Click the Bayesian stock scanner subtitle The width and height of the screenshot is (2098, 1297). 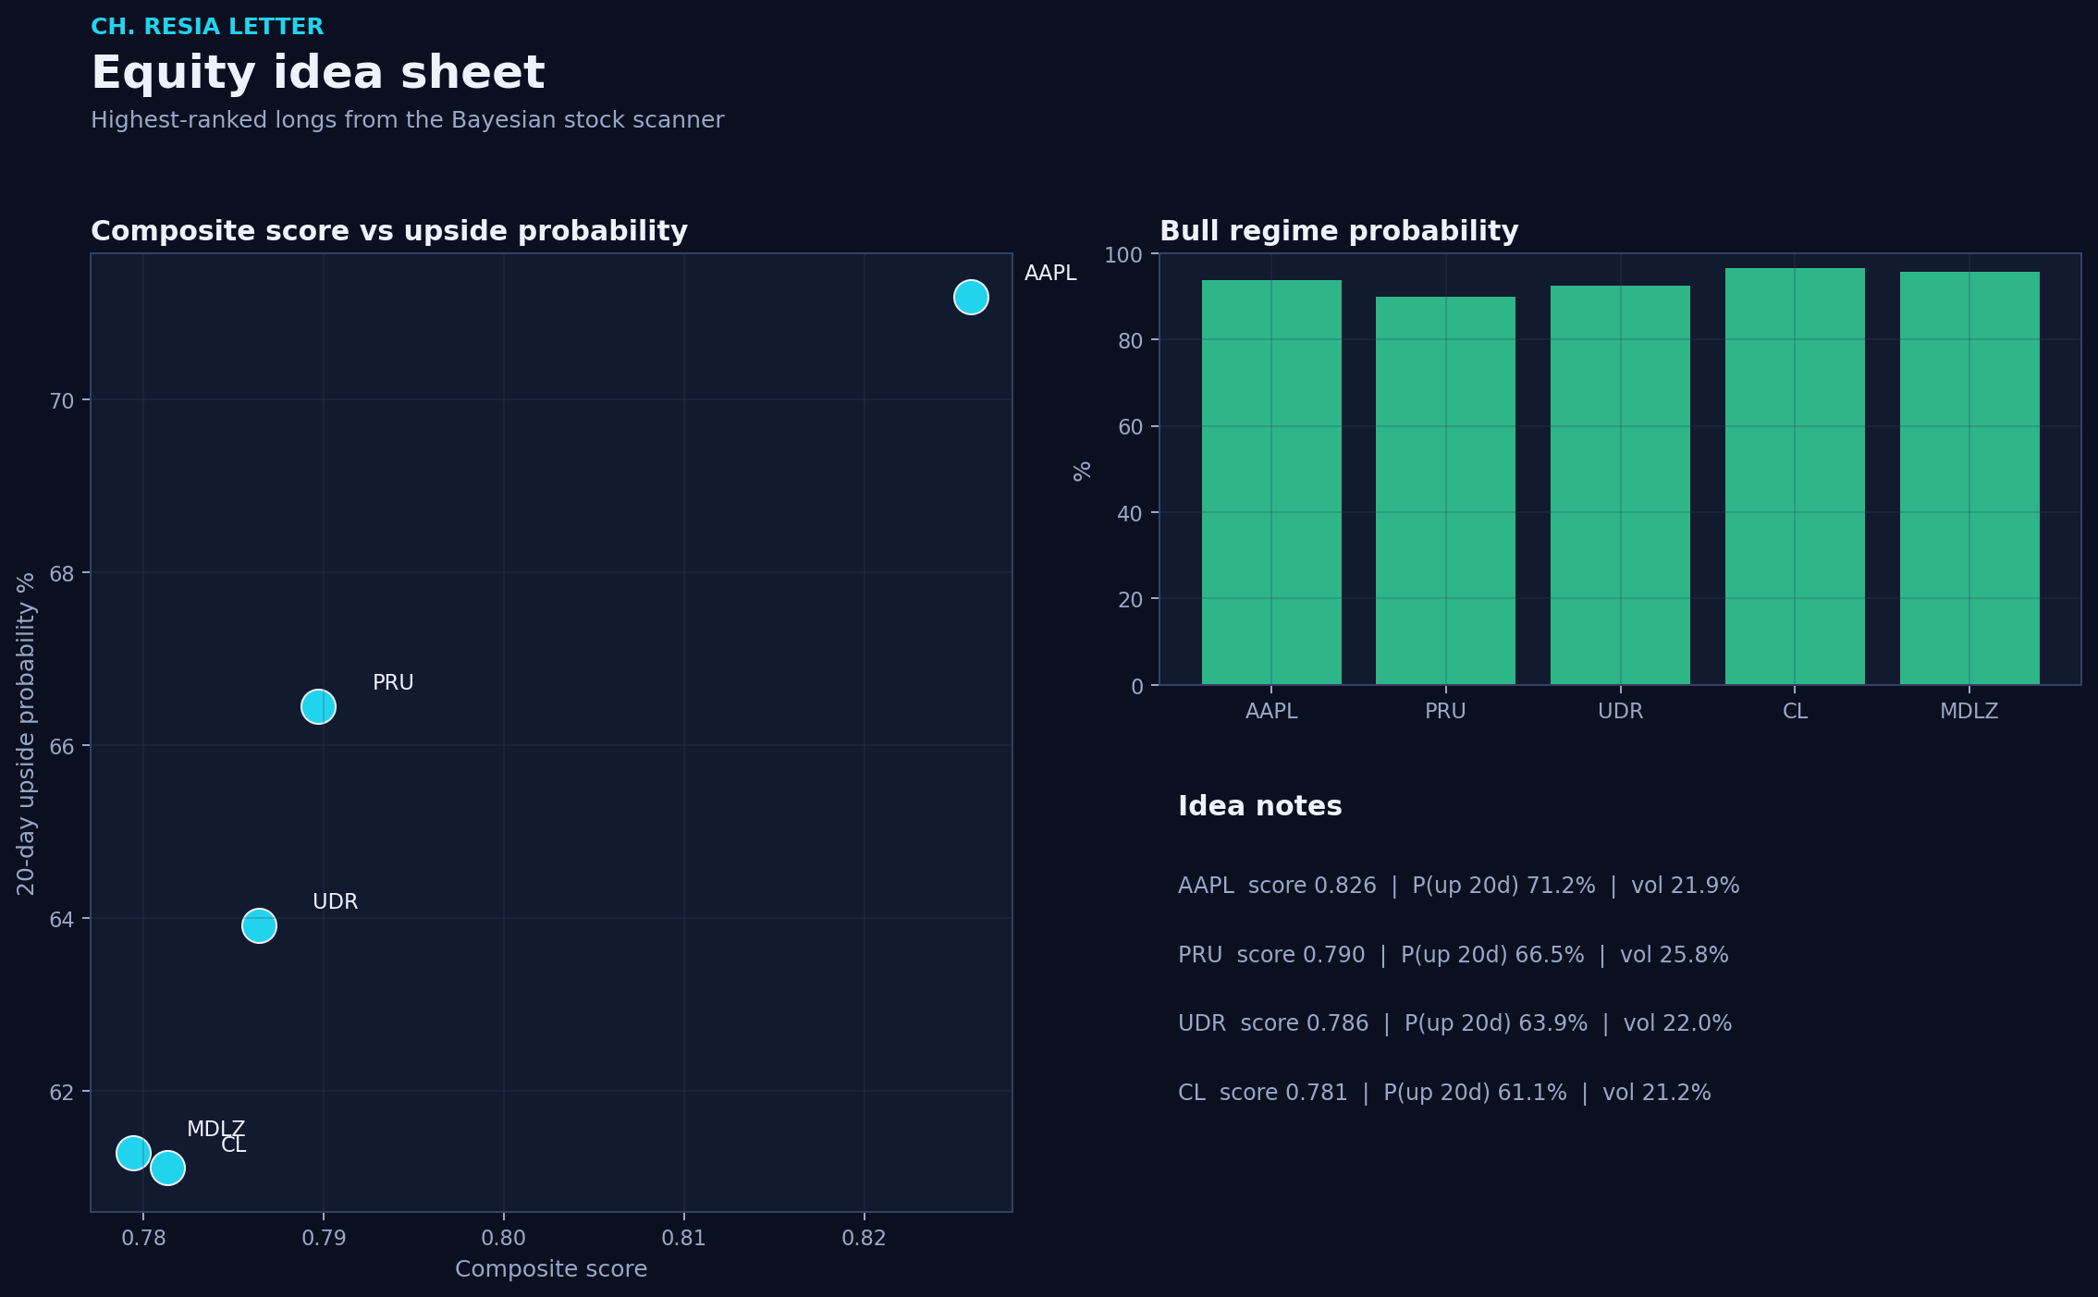[x=407, y=120]
